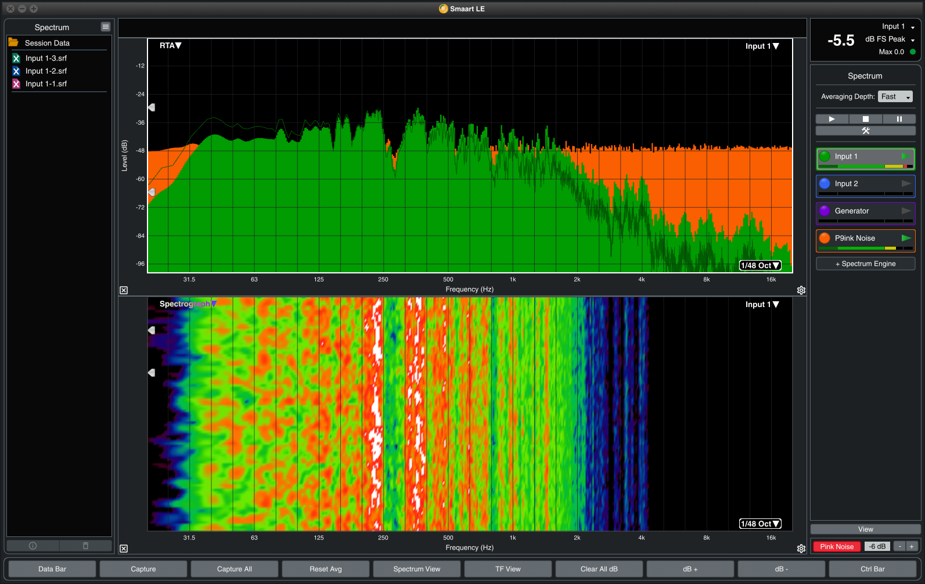925x584 pixels.
Task: Click the Reset Avg command button
Action: tap(326, 569)
